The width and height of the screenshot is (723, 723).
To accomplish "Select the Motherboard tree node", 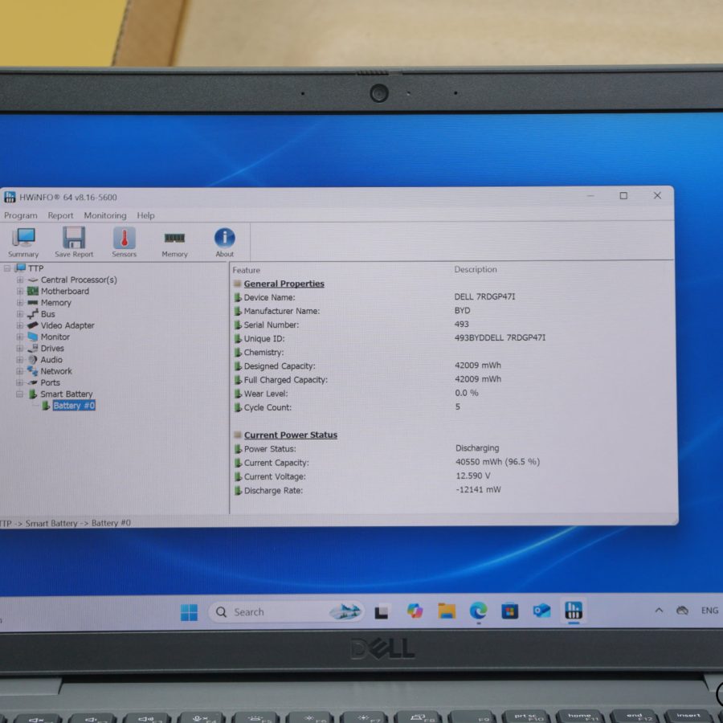I will click(64, 292).
